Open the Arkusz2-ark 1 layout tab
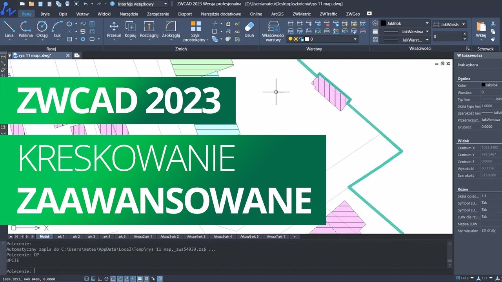Image resolution: width=502 pixels, height=282 pixels. pos(143,237)
